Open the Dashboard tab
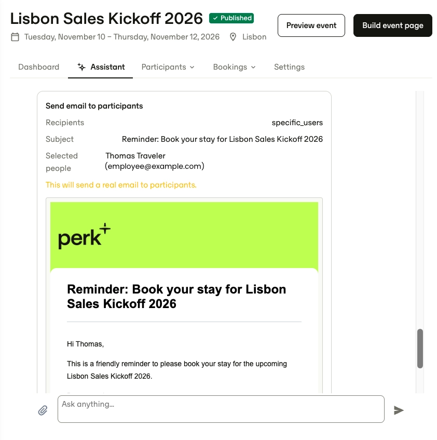The height and width of the screenshot is (440, 437). (x=39, y=67)
